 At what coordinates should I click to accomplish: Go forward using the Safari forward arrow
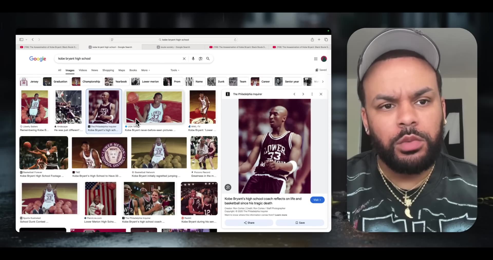[39, 40]
